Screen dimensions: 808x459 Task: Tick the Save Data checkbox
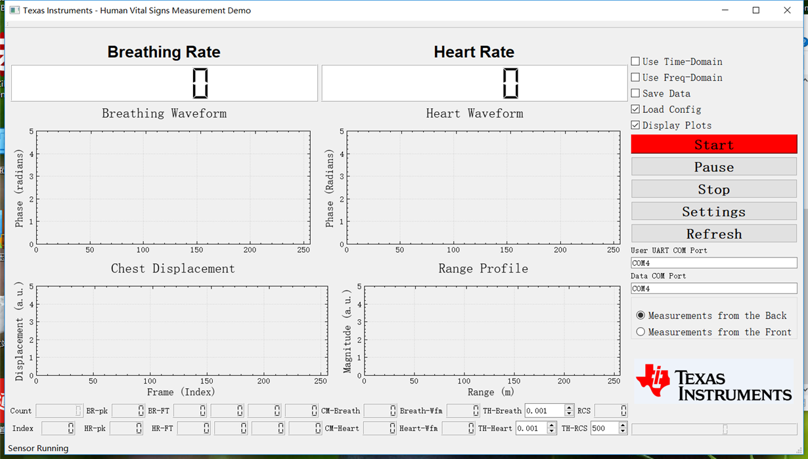click(x=635, y=93)
